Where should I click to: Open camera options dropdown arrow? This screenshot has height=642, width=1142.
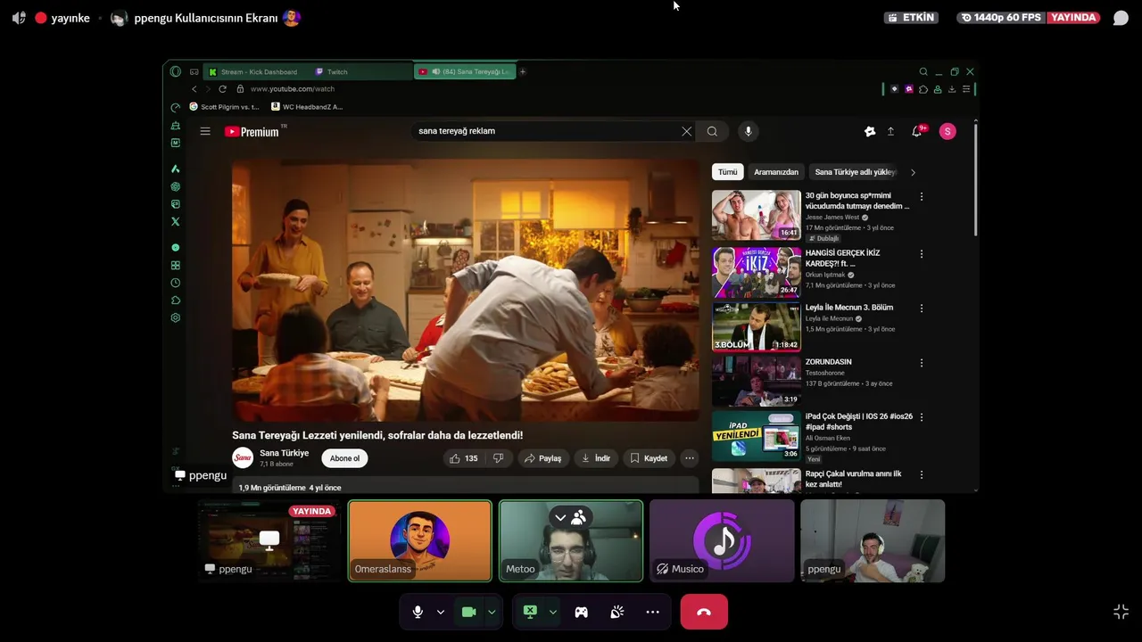[491, 612]
